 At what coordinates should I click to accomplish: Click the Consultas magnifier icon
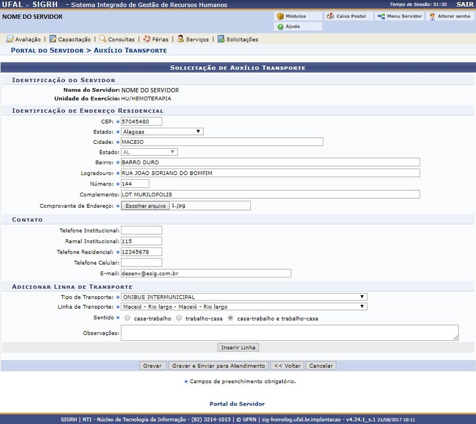coord(102,39)
